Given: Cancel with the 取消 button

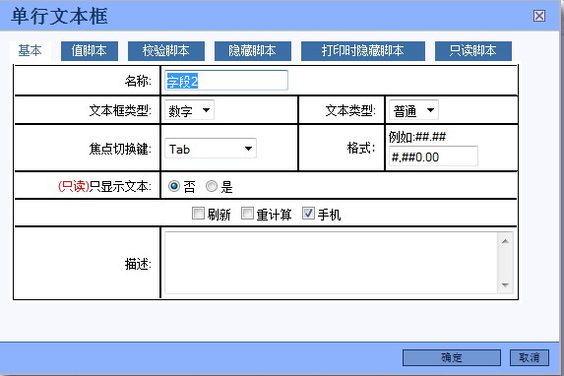Looking at the screenshot, I should point(530,357).
